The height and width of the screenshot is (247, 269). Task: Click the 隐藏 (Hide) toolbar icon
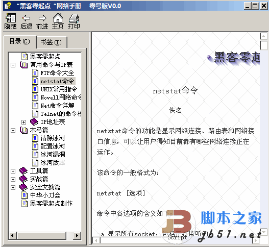tap(11, 18)
